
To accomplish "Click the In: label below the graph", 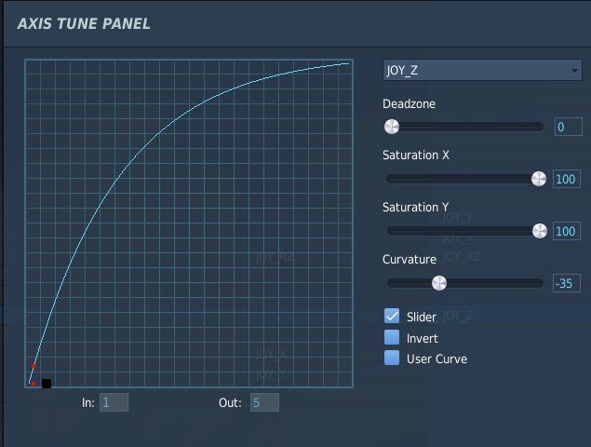I will point(88,403).
